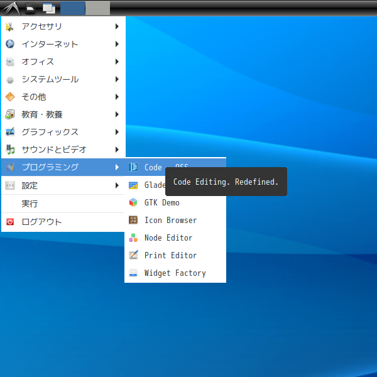Viewport: 377px width, 377px height.
Task: Expand the 設定 submenu arrow
Action: 117,185
